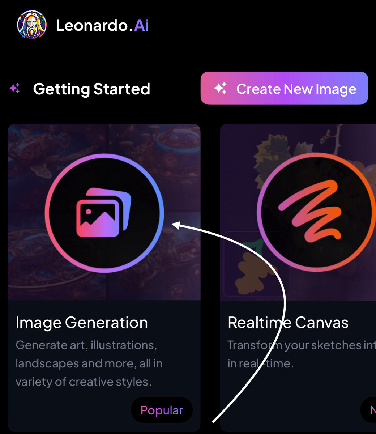Click the Realtime Canvas description text

click(x=302, y=354)
